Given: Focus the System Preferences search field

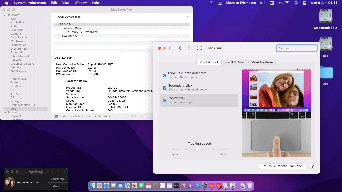Looking at the screenshot, I should [x=297, y=48].
